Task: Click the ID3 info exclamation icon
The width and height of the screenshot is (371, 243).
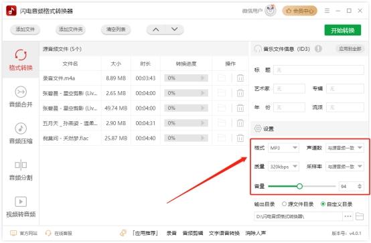Action: coord(318,49)
